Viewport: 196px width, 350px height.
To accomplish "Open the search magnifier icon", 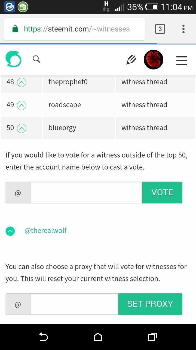I will click(36, 59).
